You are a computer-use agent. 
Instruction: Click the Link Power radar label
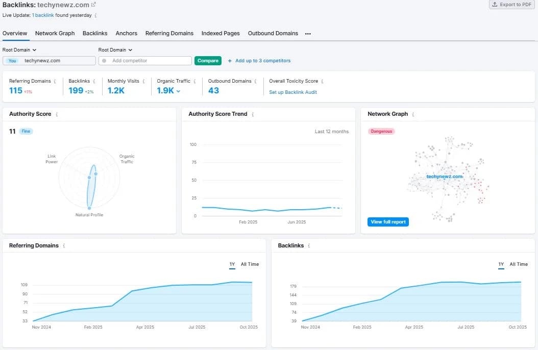(x=52, y=159)
